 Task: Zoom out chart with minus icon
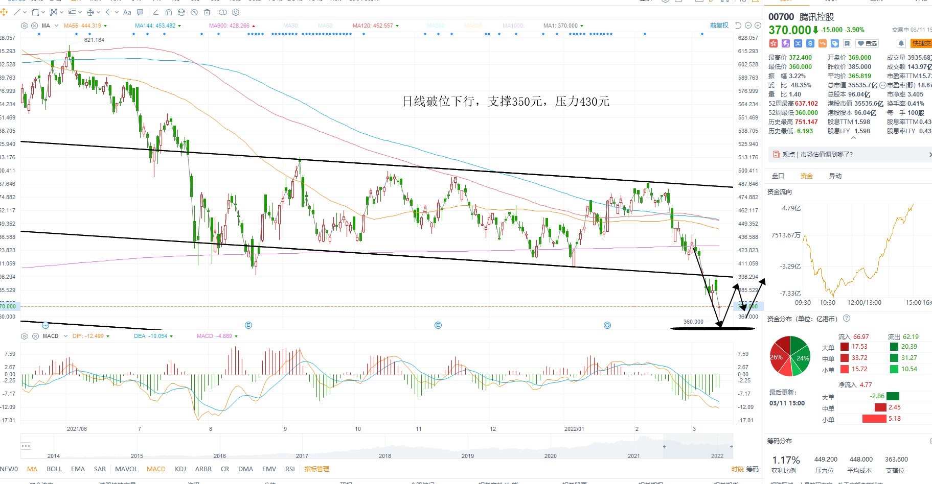(748, 26)
